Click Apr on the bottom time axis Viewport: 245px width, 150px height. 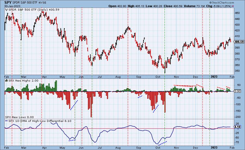click(45, 148)
